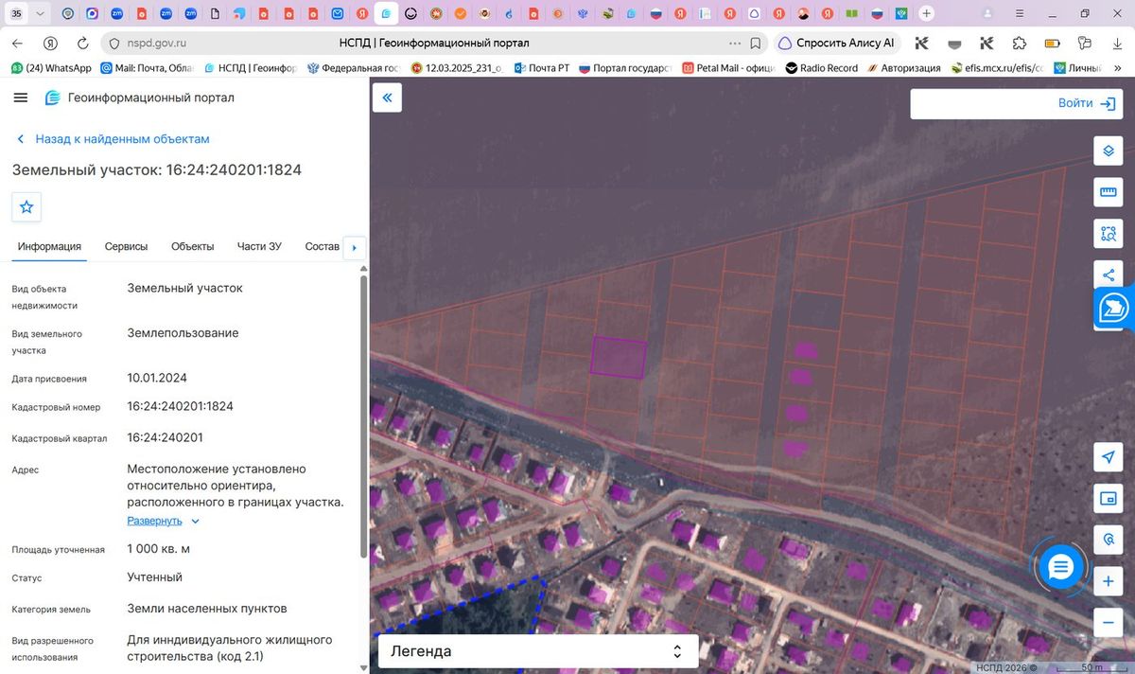
Task: Go back in browser history
Action: [17, 44]
